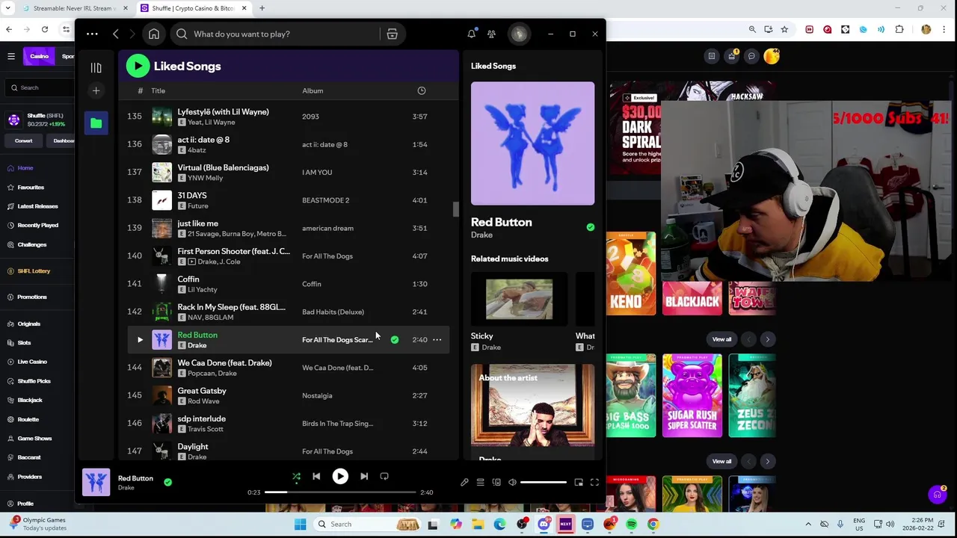This screenshot has width=957, height=538.
Task: Click Red Button album art in right panel
Action: [532, 143]
